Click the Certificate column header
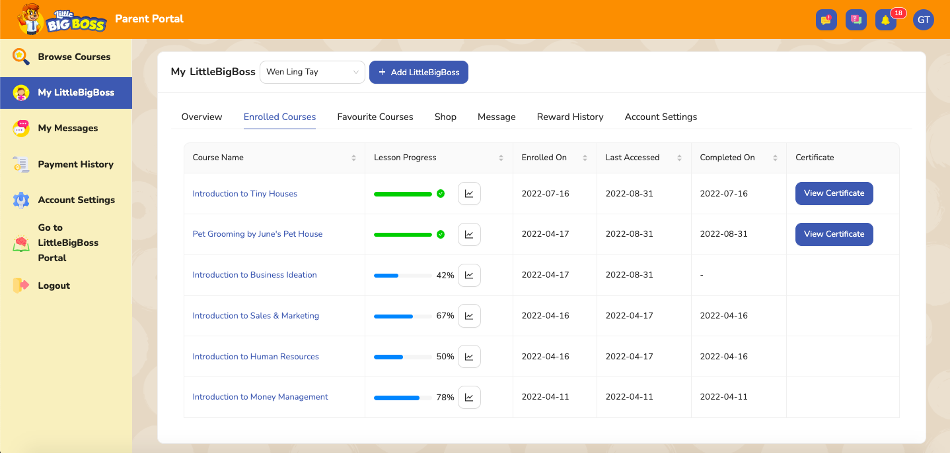The image size is (950, 453). 815,158
